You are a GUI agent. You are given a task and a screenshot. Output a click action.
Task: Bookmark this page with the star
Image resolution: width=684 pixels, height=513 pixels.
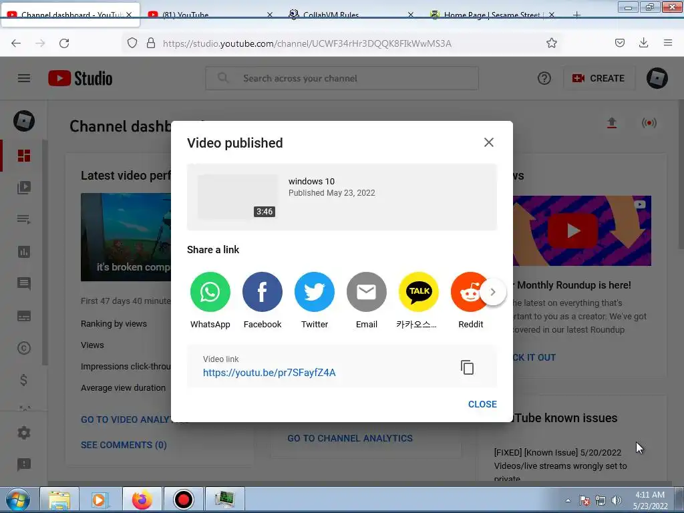[x=551, y=43]
